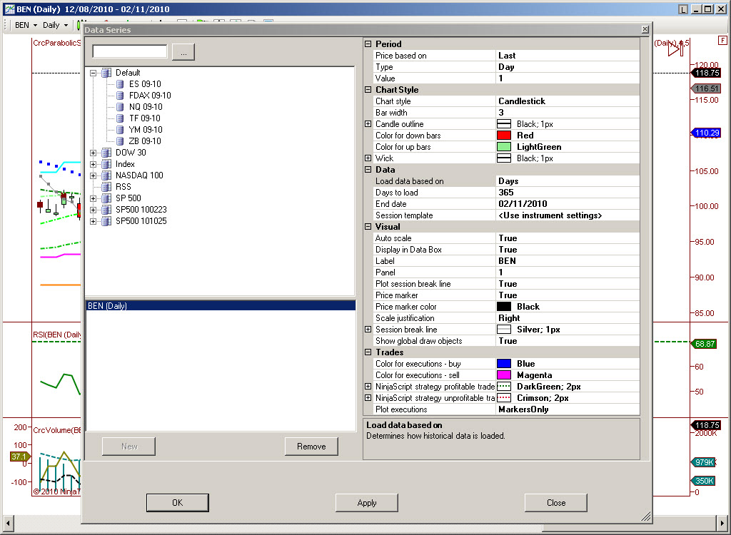Collapse the Default instrument list
The width and height of the screenshot is (731, 535).
pos(94,73)
